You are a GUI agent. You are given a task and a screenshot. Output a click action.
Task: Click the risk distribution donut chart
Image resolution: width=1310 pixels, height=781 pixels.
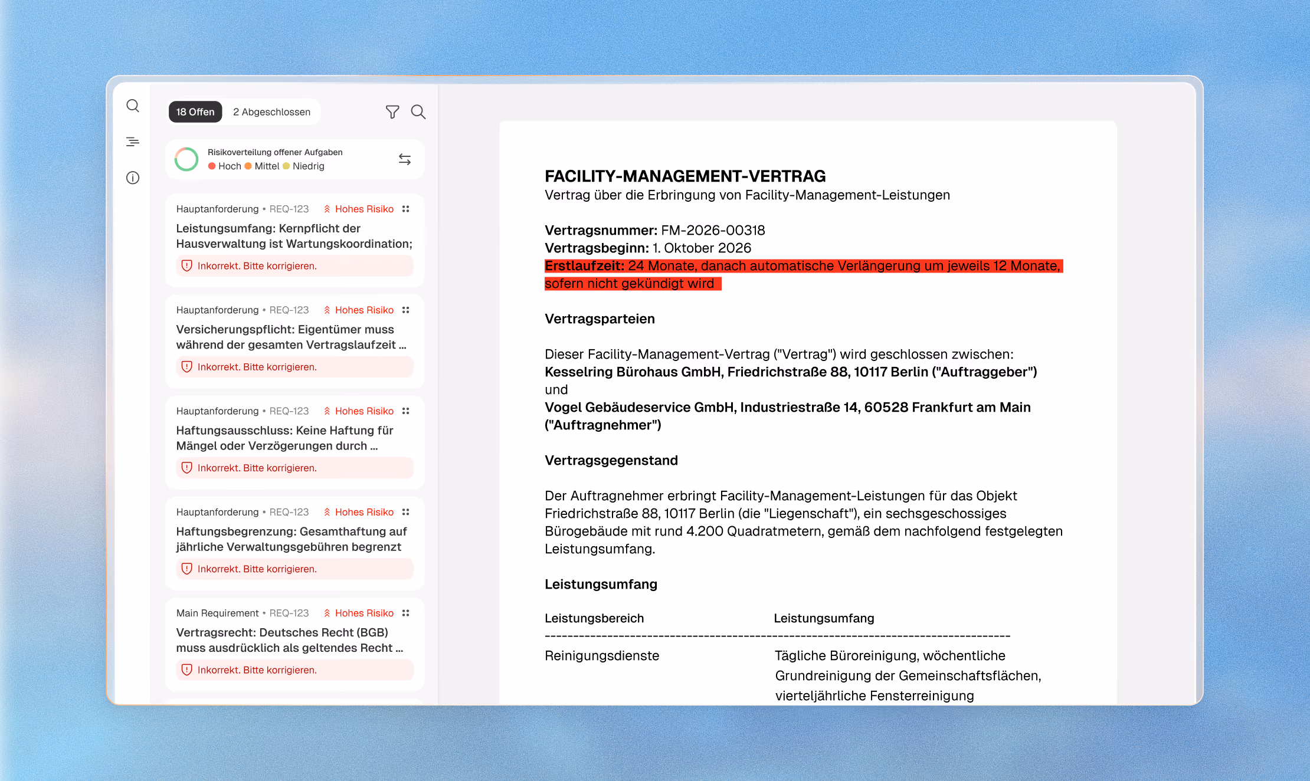186,159
